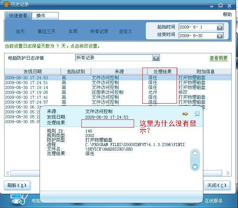Select the 自定义 quick filter
Screen dimensions: 238x208
click(126, 32)
